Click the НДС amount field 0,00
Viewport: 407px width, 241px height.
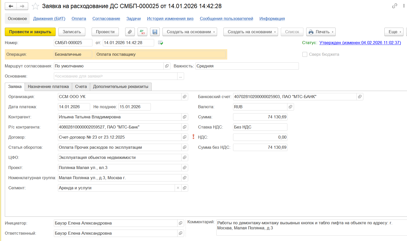tap(260, 137)
